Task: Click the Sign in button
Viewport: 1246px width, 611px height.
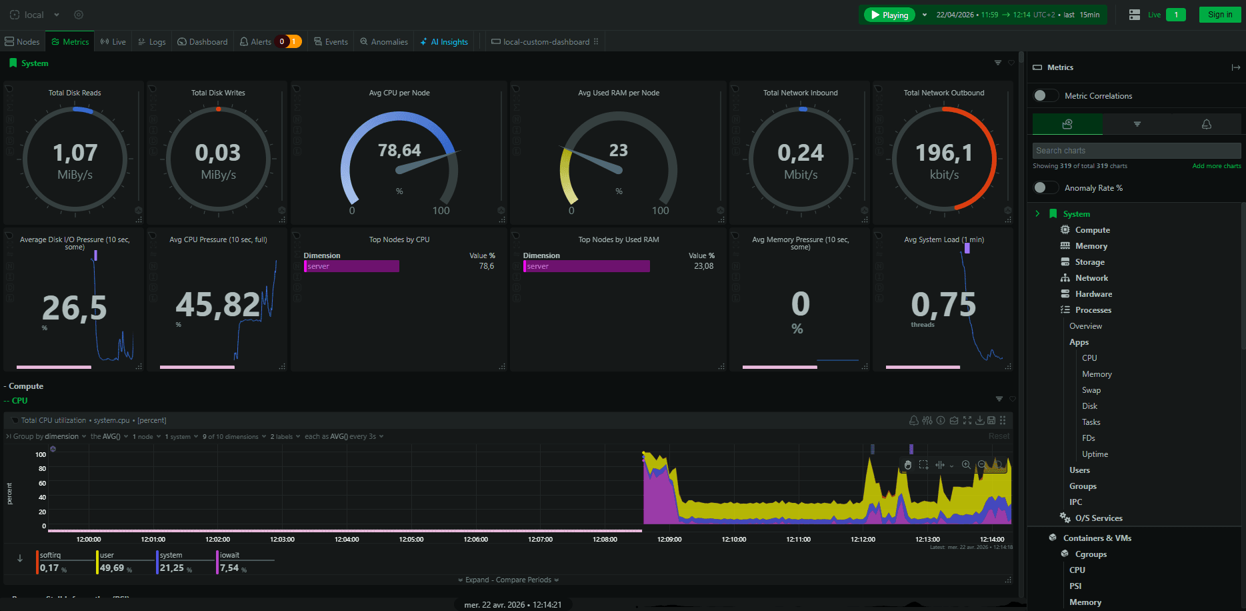Action: [1220, 15]
